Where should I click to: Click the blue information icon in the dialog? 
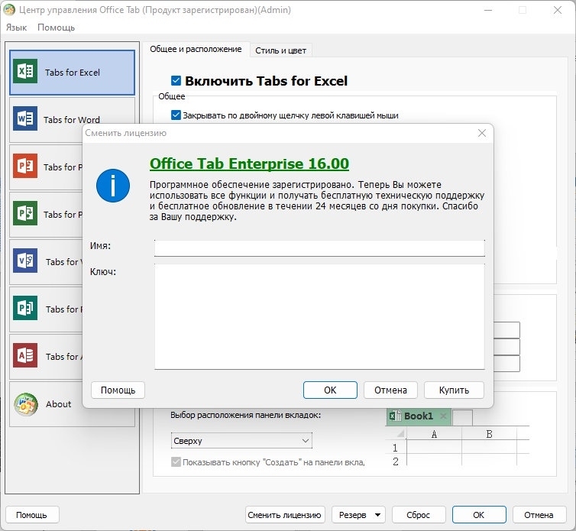113,186
